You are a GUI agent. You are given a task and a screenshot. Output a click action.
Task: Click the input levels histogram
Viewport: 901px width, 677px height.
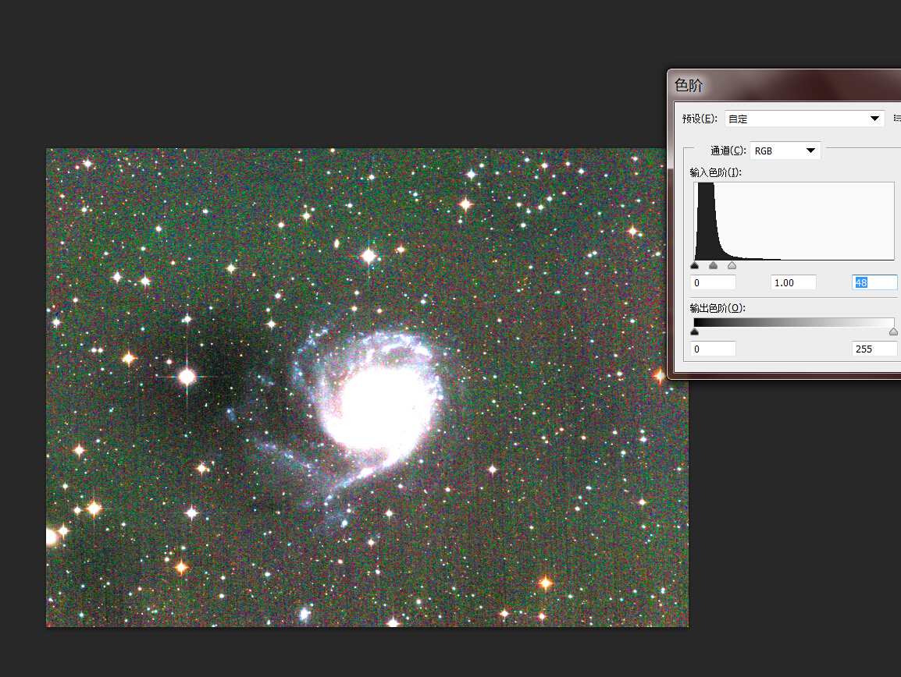(x=793, y=221)
